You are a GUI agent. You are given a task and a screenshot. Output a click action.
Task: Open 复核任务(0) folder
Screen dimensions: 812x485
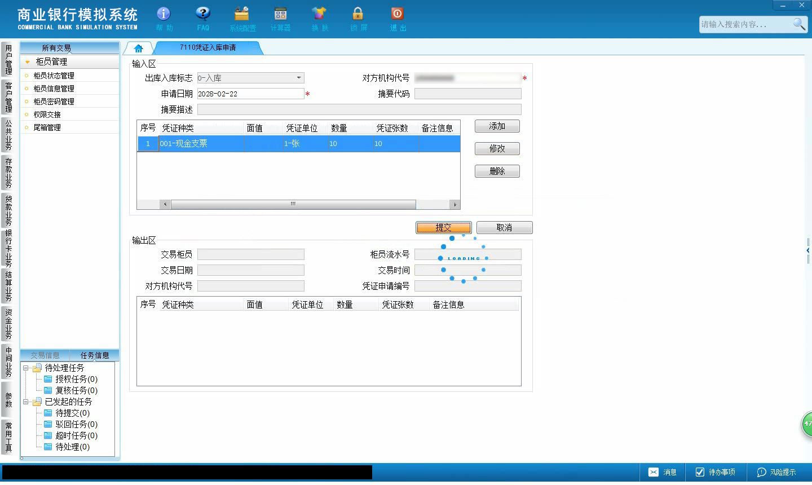click(x=70, y=390)
